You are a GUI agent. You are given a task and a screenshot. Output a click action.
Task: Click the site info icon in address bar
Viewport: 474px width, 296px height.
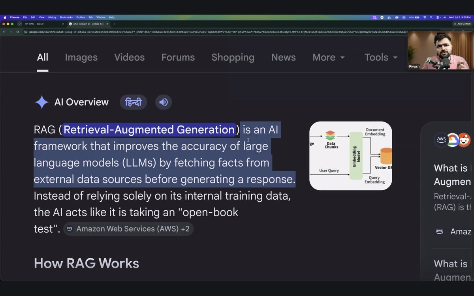click(26, 32)
